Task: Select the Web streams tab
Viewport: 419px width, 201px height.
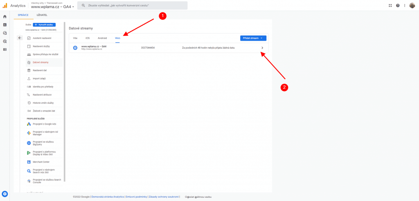Action: [117, 38]
